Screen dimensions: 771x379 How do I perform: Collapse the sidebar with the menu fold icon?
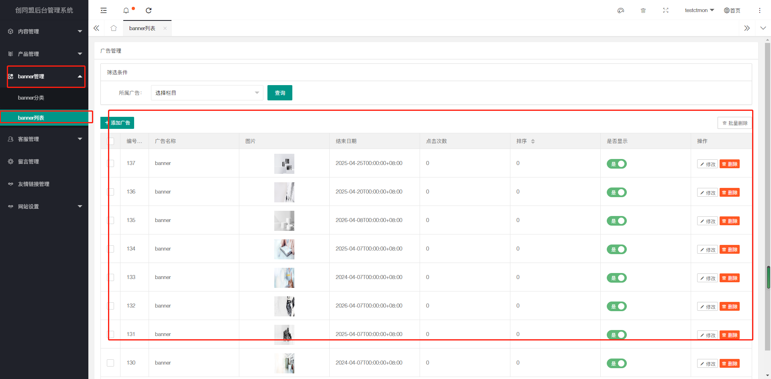(104, 10)
